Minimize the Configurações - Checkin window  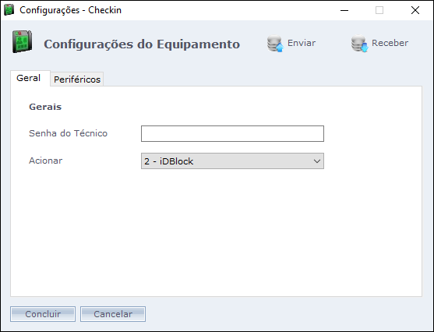click(x=344, y=10)
